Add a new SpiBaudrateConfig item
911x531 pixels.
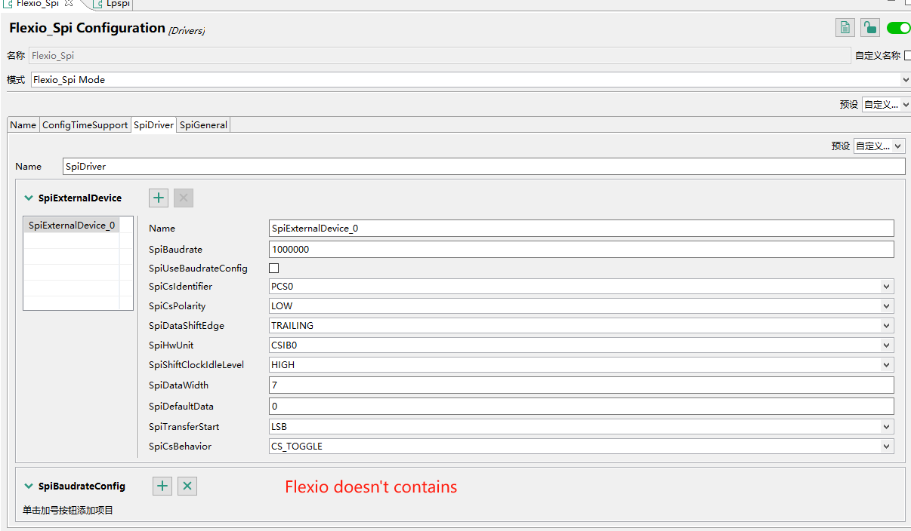pyautogui.click(x=162, y=486)
